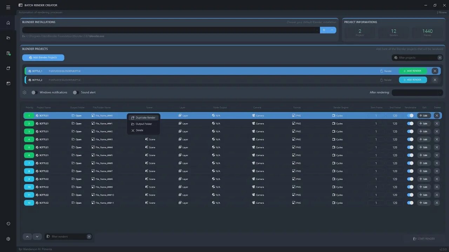
Task: Toggle Sound alert switch
Action: [75, 92]
